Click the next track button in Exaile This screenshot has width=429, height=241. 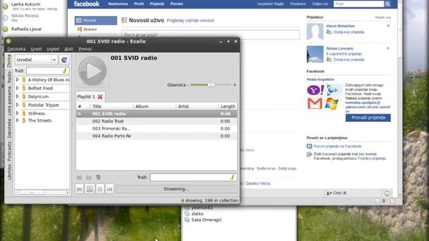109,189
